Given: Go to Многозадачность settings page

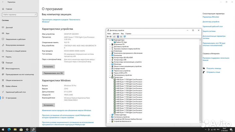Looking at the screenshot, I should click(13, 68).
